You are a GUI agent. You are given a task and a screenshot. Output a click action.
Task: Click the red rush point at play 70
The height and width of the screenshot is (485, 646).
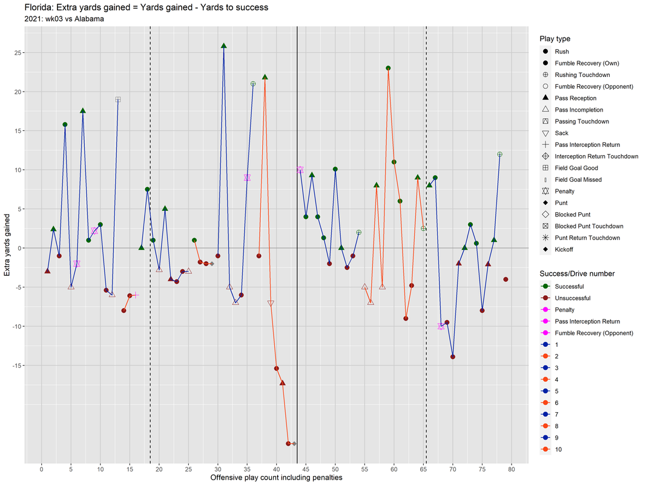coord(453,356)
